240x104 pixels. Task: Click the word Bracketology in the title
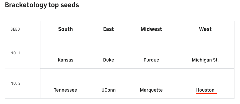tap(26, 5)
